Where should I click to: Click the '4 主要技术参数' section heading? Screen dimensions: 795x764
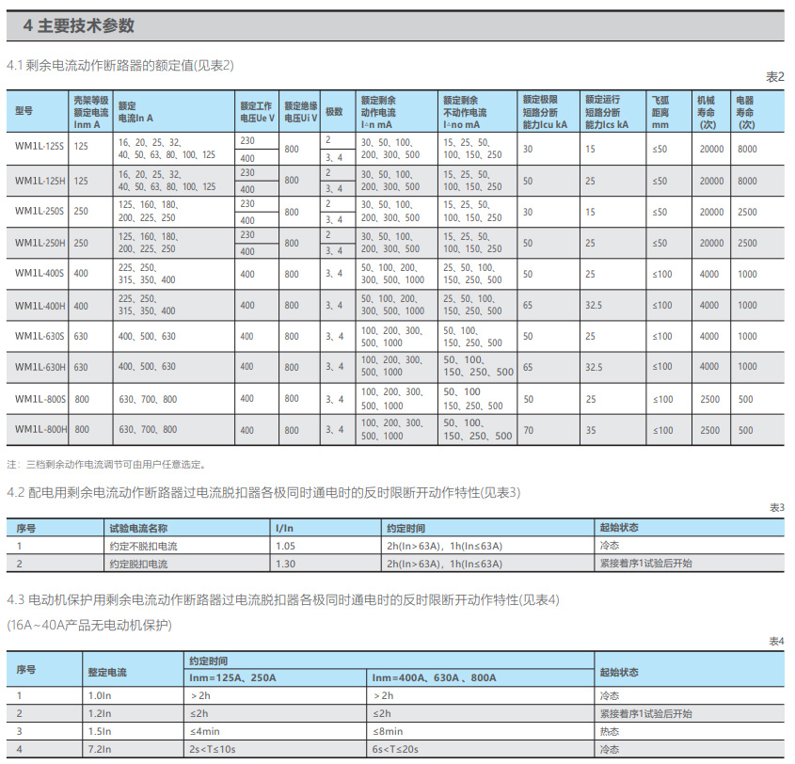(x=79, y=25)
